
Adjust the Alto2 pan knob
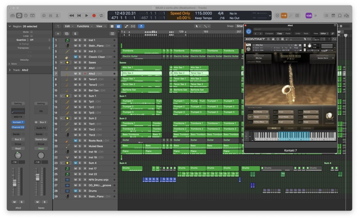click(18, 155)
